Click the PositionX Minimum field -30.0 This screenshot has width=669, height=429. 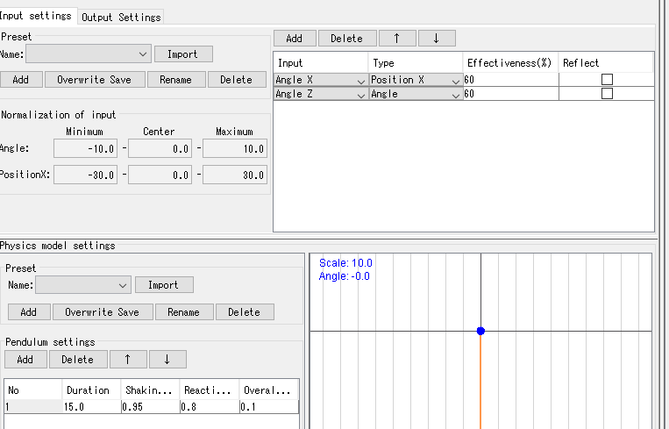[85, 175]
